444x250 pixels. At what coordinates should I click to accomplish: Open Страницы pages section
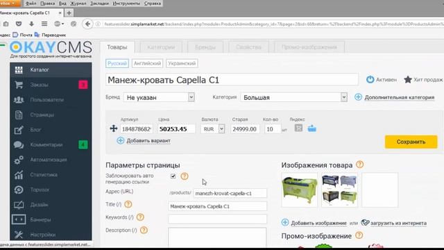click(x=51, y=115)
